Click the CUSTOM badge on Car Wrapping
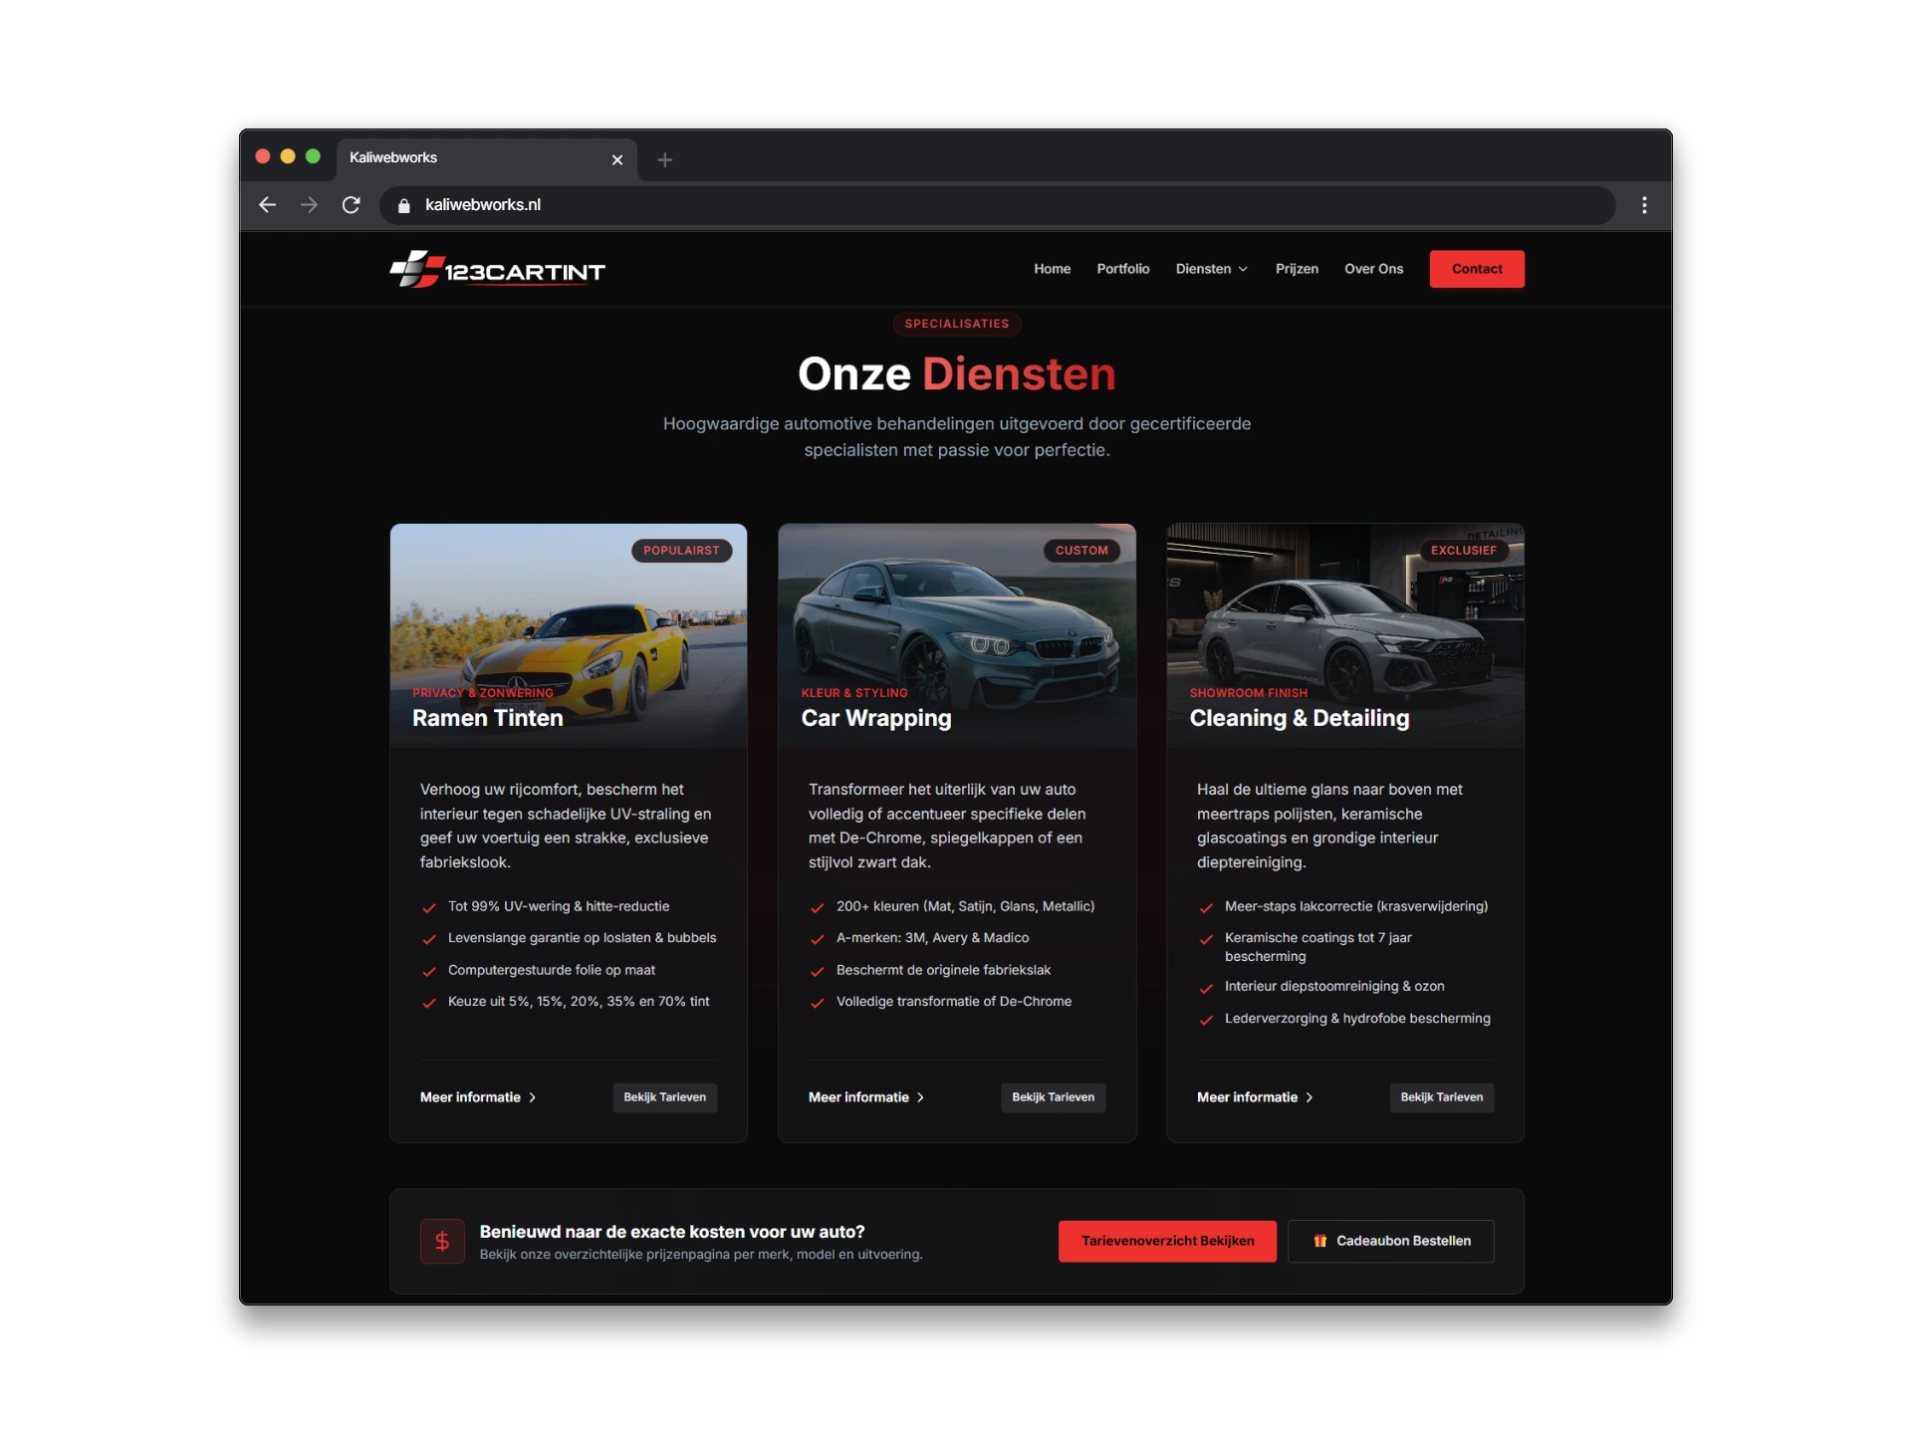The image size is (1912, 1434). pos(1081,551)
